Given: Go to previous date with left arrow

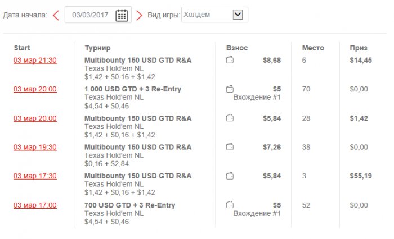Looking at the screenshot, I should [x=56, y=15].
